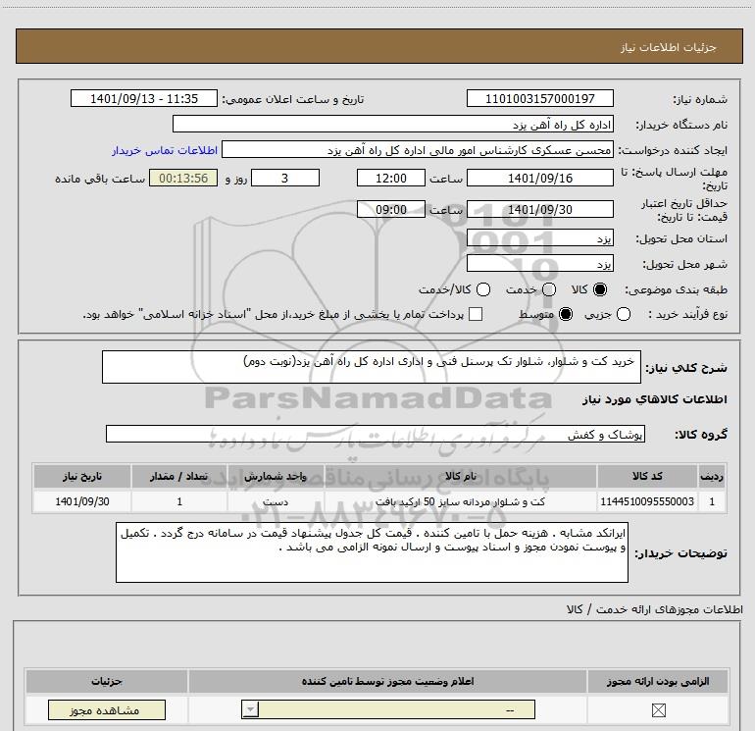755x731 pixels.
Task: Click goods group field پوشاک و کفش
Action: click(376, 434)
